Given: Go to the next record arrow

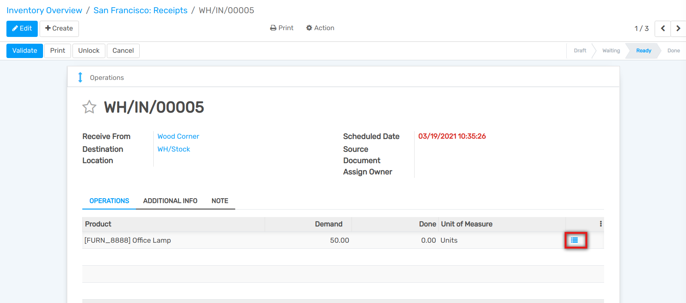Looking at the screenshot, I should coord(678,29).
